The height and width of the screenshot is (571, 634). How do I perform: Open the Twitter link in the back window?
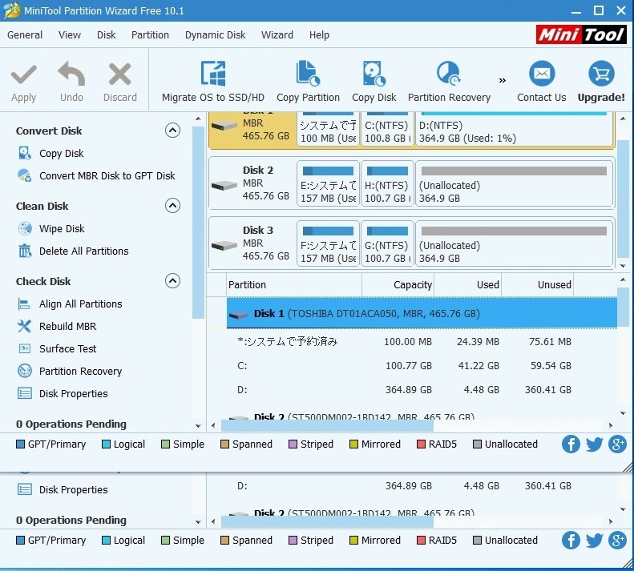click(x=594, y=541)
